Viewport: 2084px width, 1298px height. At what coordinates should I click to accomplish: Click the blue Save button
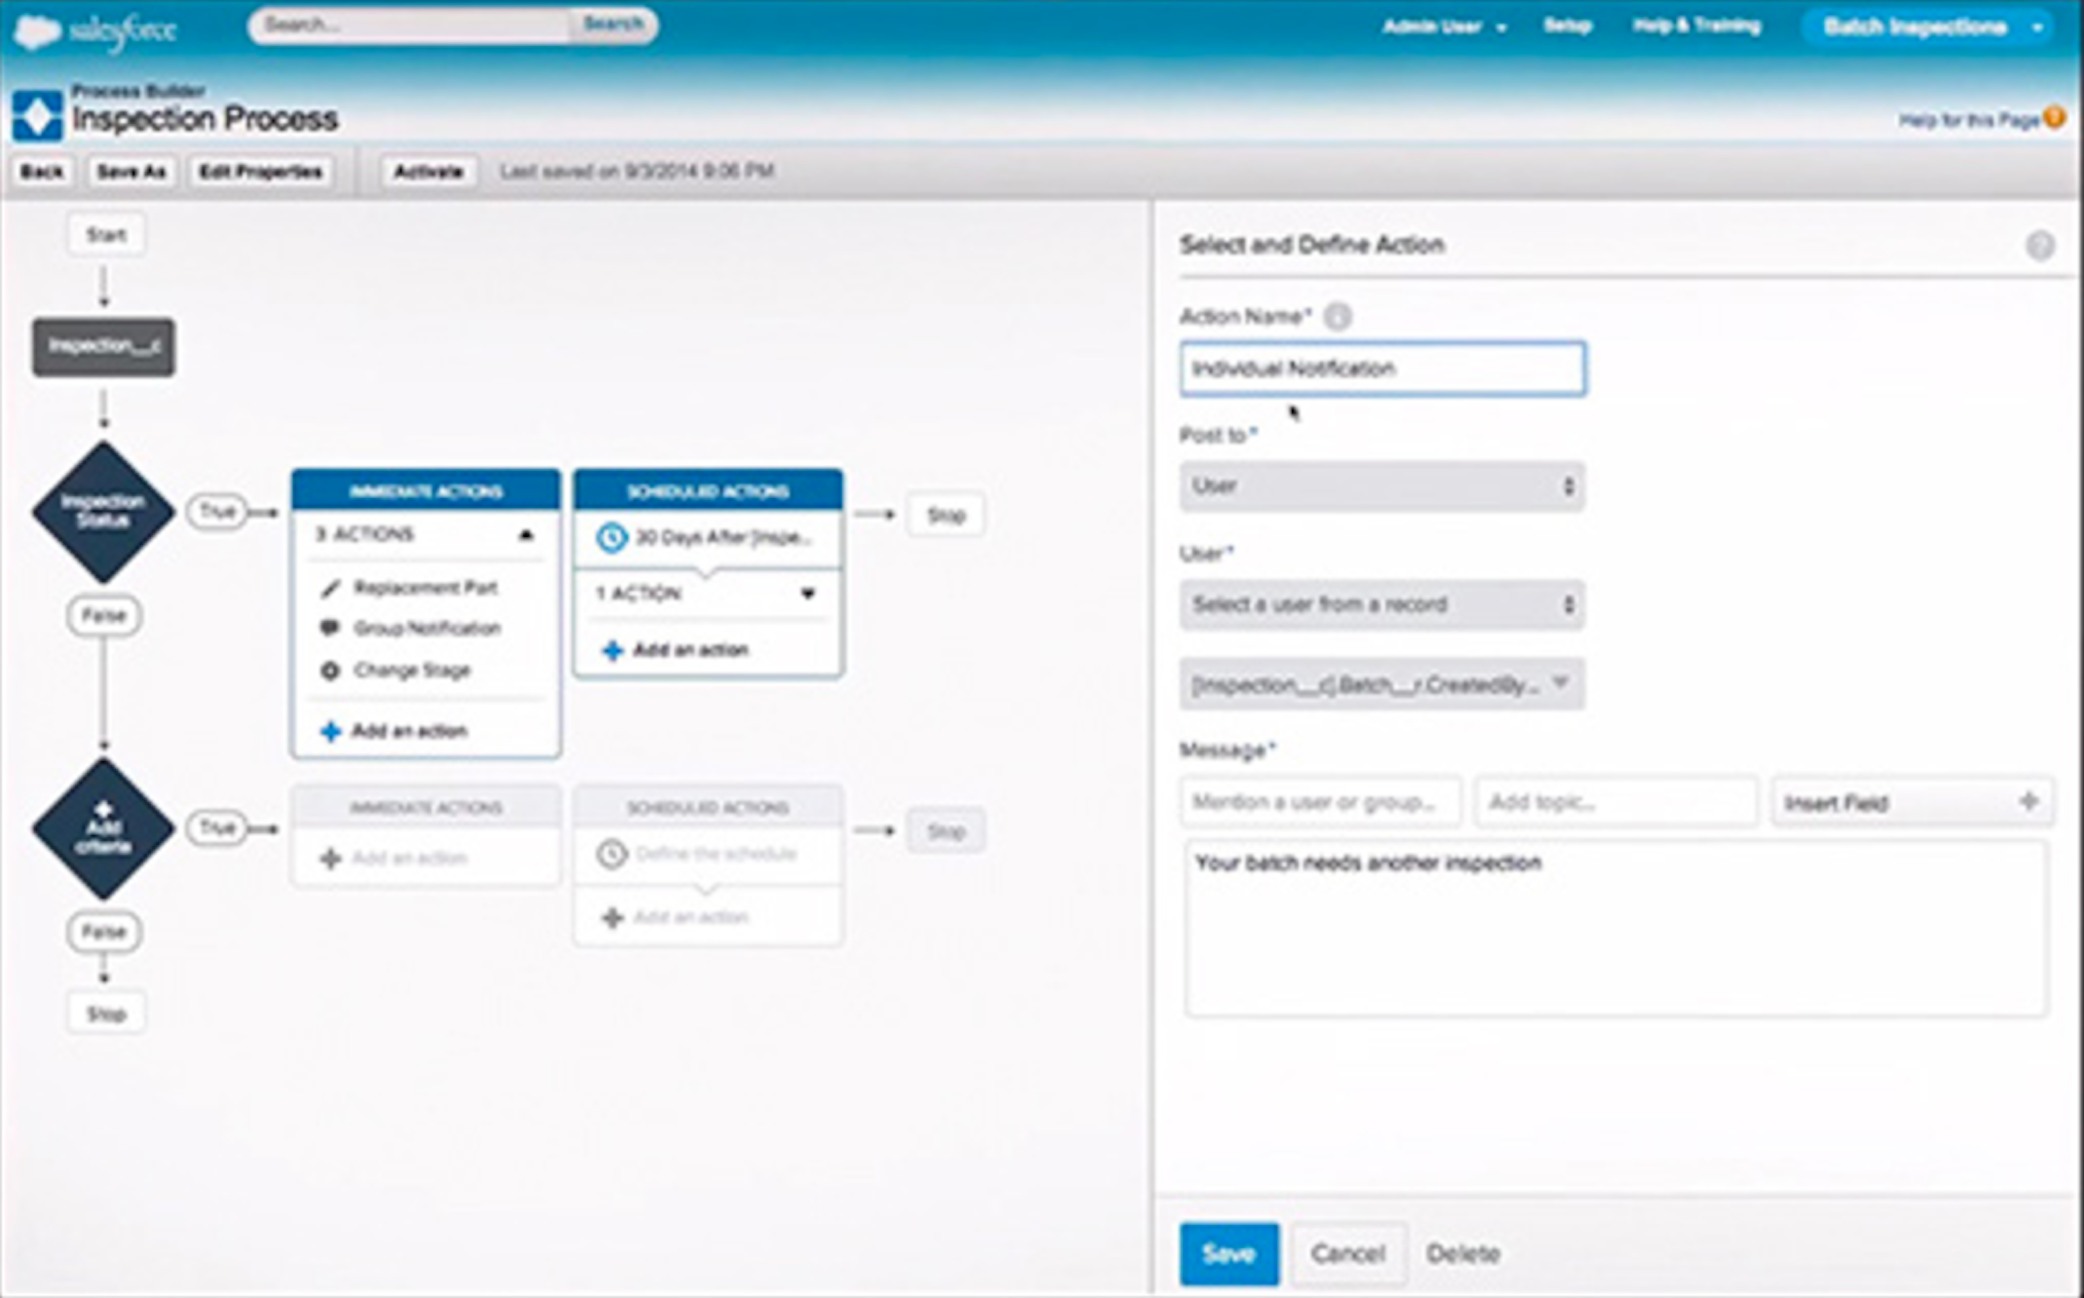point(1229,1253)
